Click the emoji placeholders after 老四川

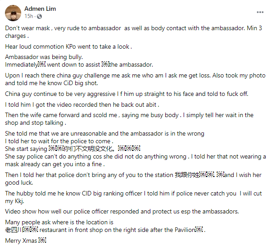31,230
